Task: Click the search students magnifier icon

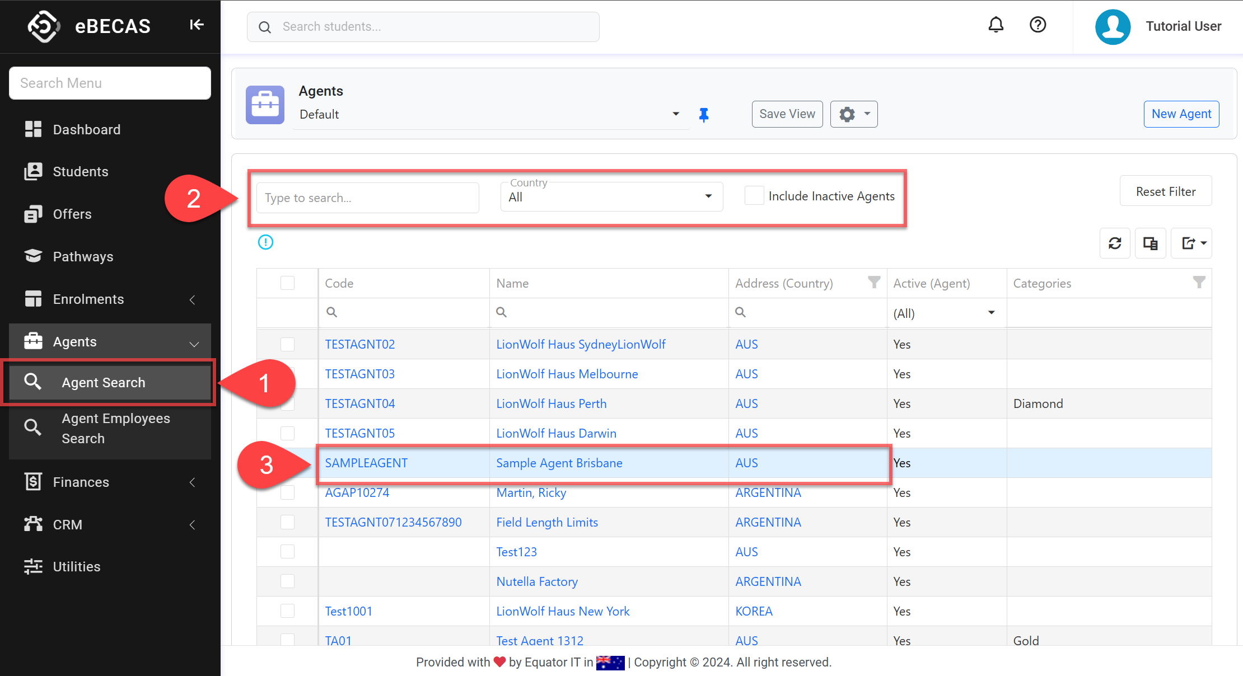Action: [x=265, y=27]
